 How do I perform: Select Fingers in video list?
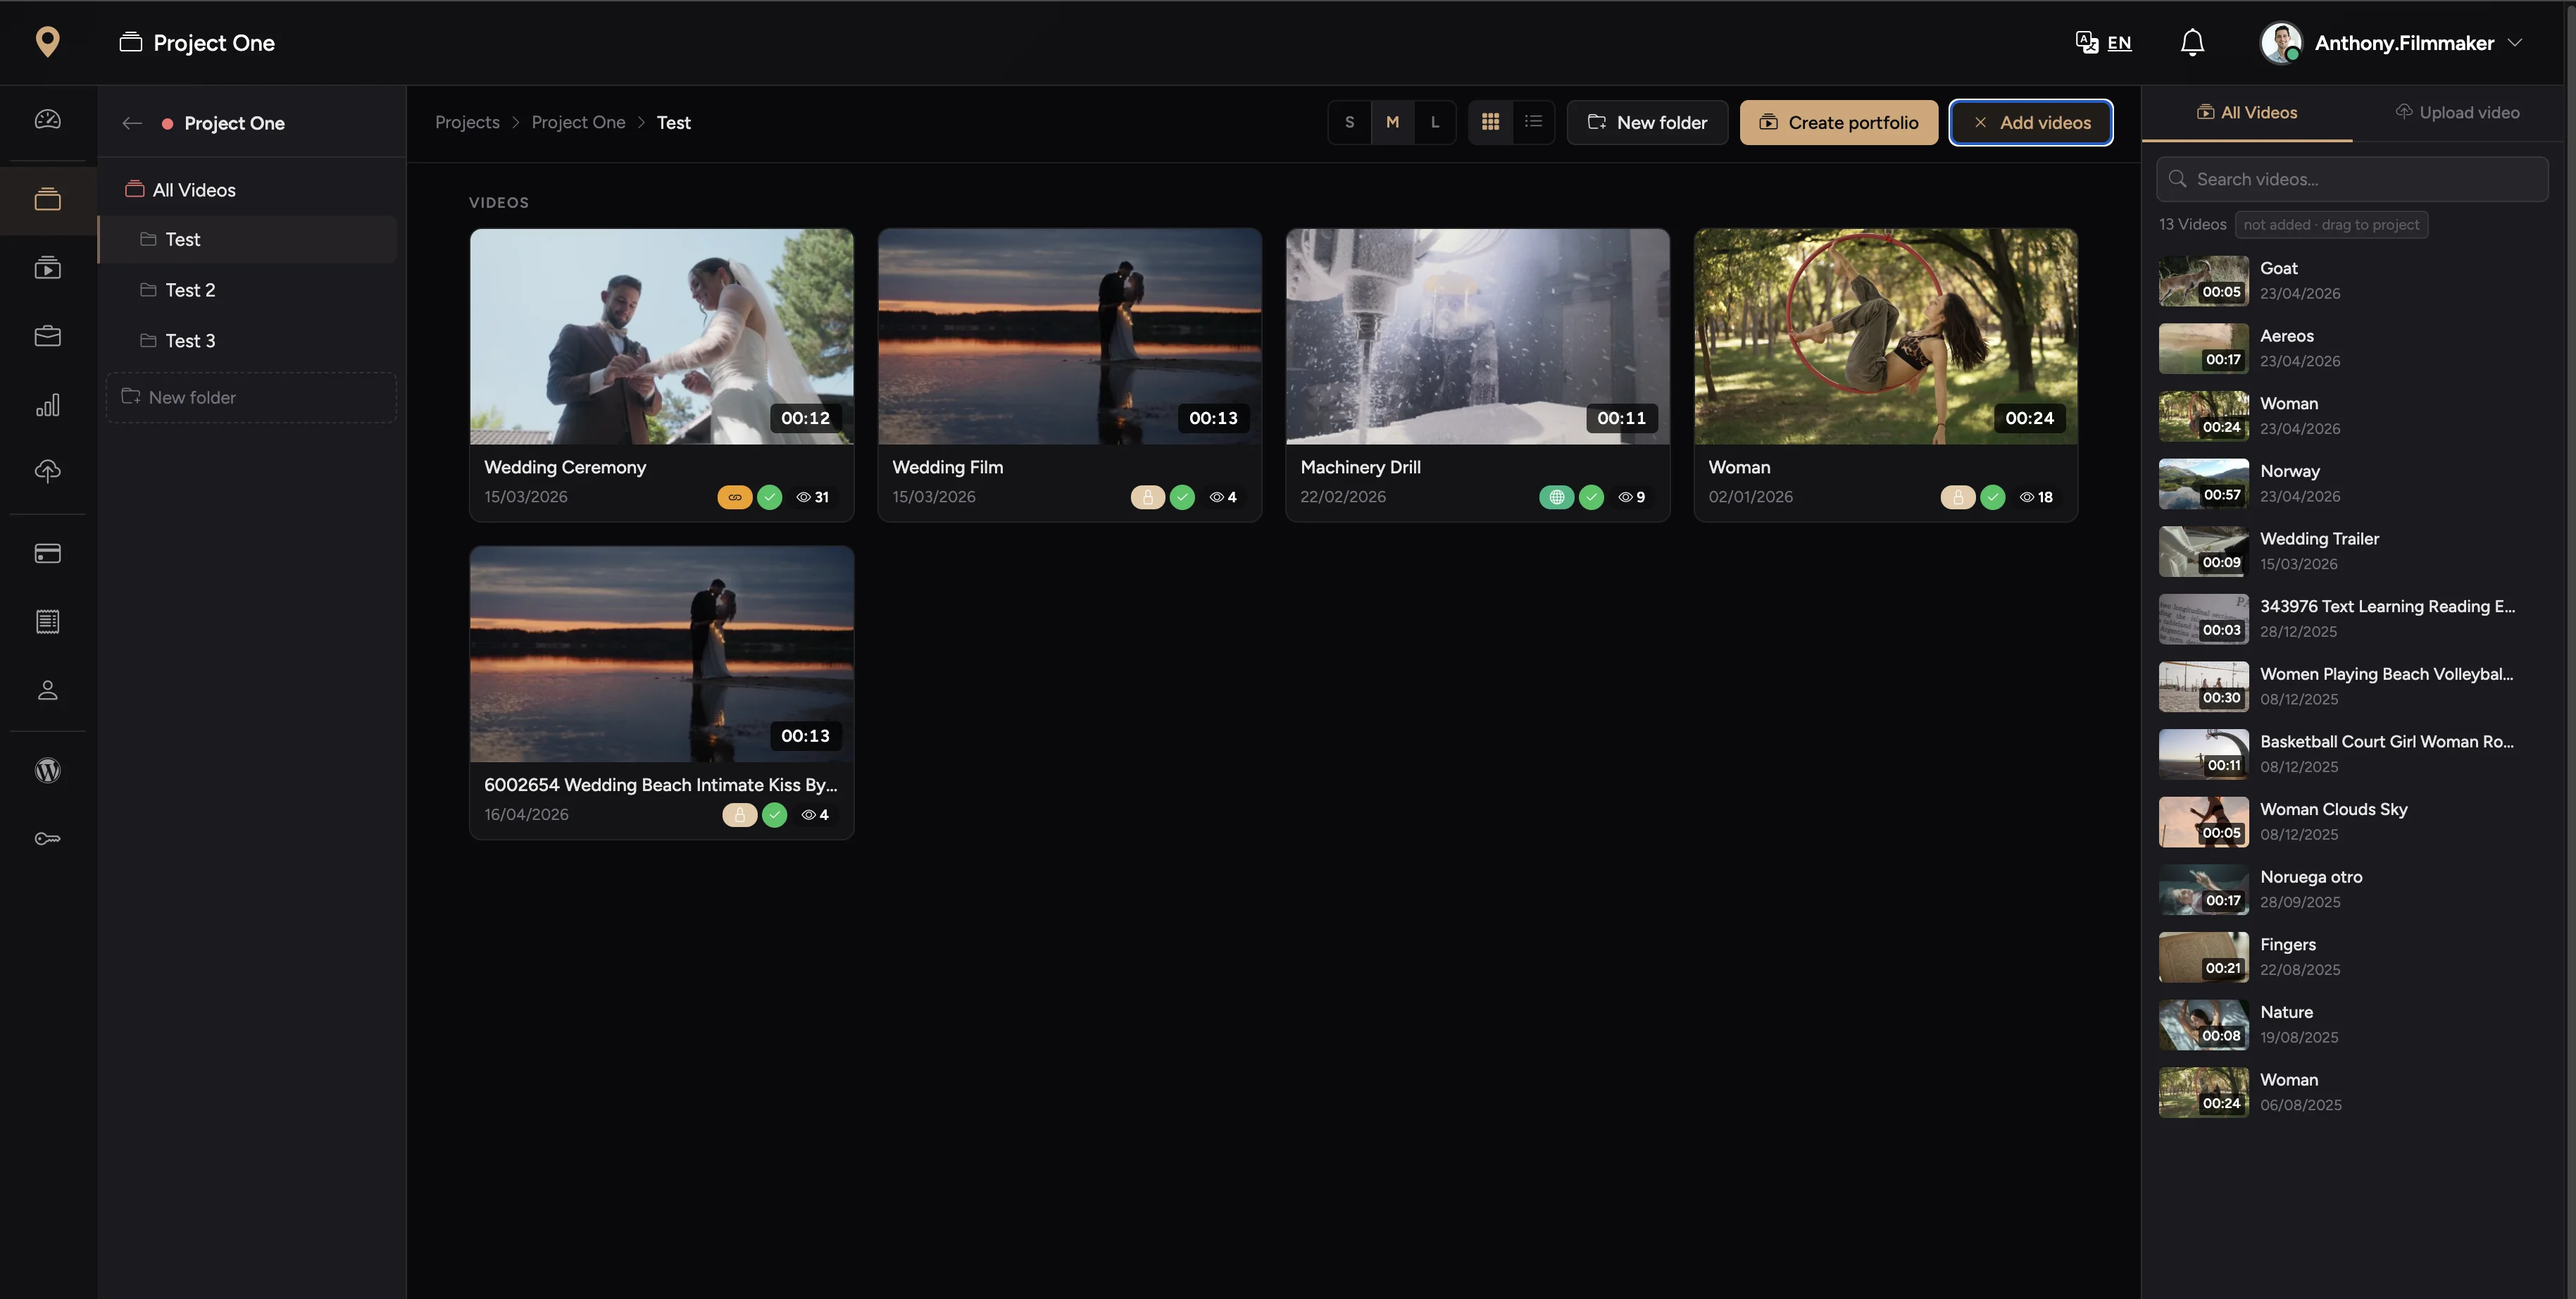2352,958
